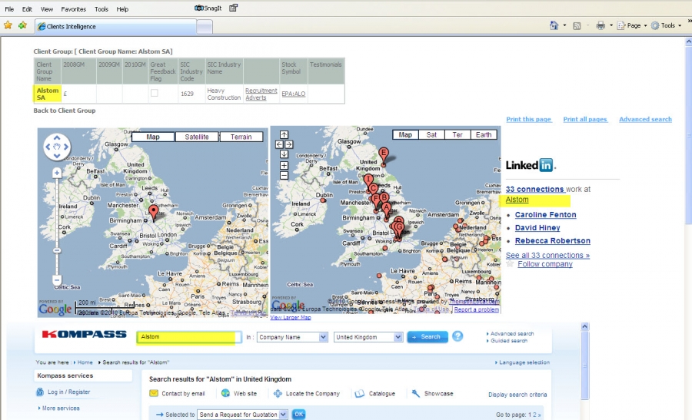Image resolution: width=692 pixels, height=420 pixels.
Task: Click the Kompass search field containing Alstom
Action: pos(189,337)
